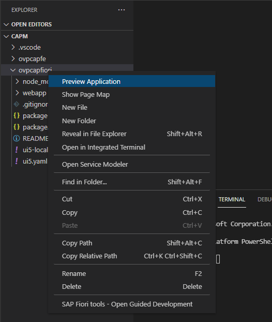Click the second package JSON braces icon
Viewport: 272px width, 322px height.
[x=17, y=127]
